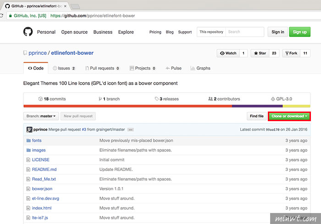Click the yellow segment of the language bar

coord(296,106)
